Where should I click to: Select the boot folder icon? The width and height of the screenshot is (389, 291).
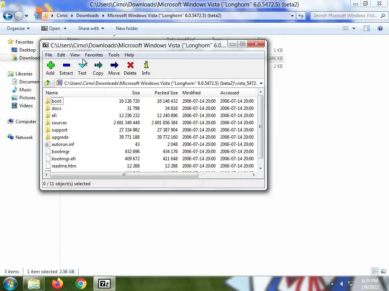tap(47, 101)
